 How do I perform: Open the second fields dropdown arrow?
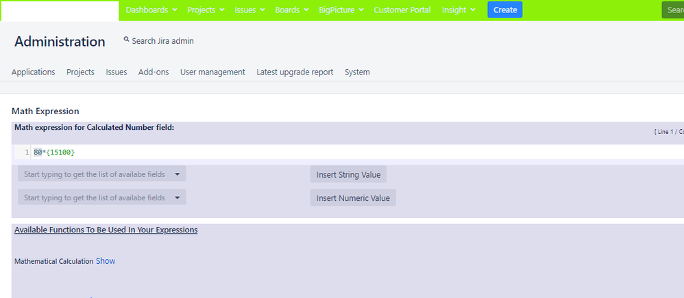point(177,198)
